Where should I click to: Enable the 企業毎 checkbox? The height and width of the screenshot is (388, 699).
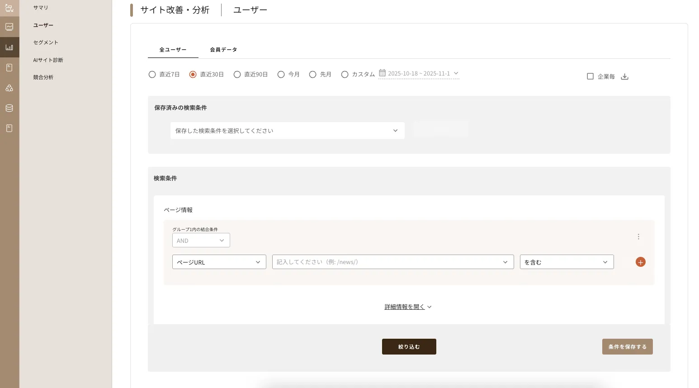click(590, 76)
